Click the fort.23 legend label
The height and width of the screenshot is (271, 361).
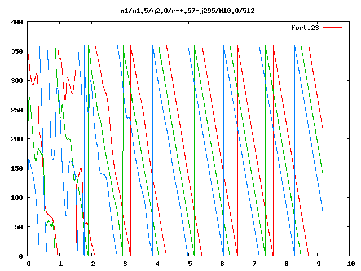[305, 28]
